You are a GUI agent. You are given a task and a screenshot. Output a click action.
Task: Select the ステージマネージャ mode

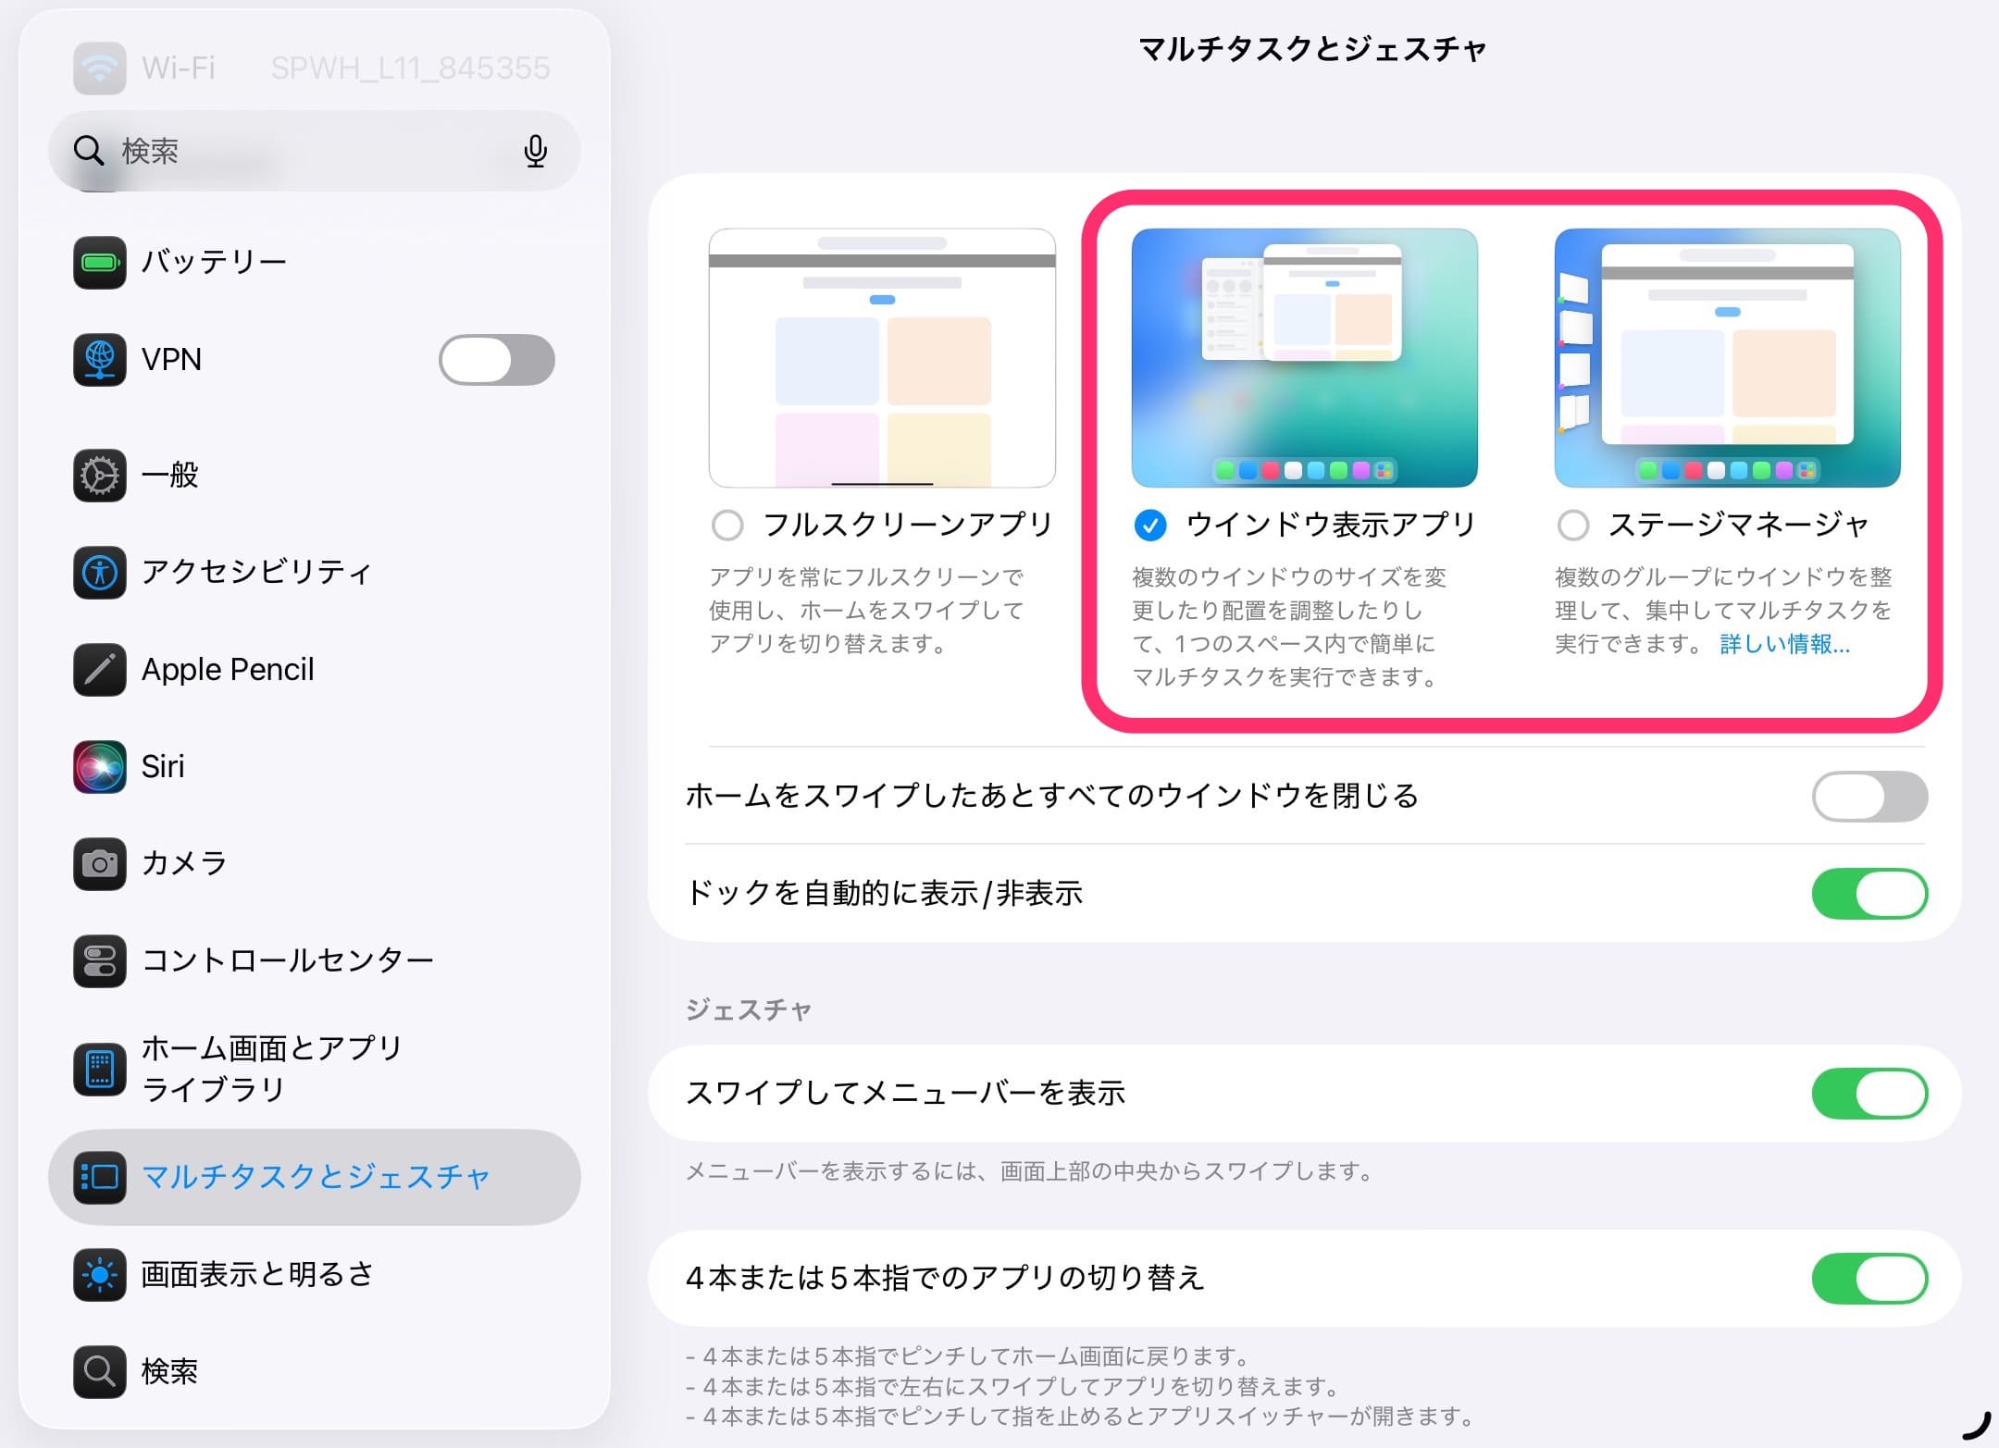pos(1573,525)
